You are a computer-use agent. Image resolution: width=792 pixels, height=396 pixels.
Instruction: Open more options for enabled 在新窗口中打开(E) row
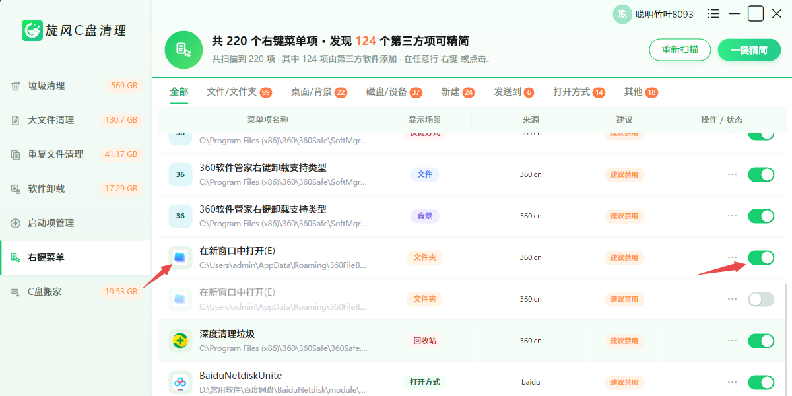(x=732, y=257)
